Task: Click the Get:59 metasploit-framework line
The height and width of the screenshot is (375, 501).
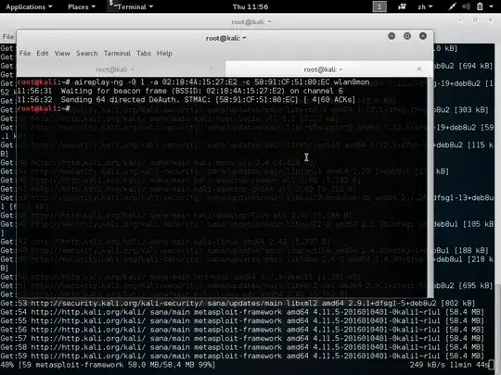Action: point(242,356)
